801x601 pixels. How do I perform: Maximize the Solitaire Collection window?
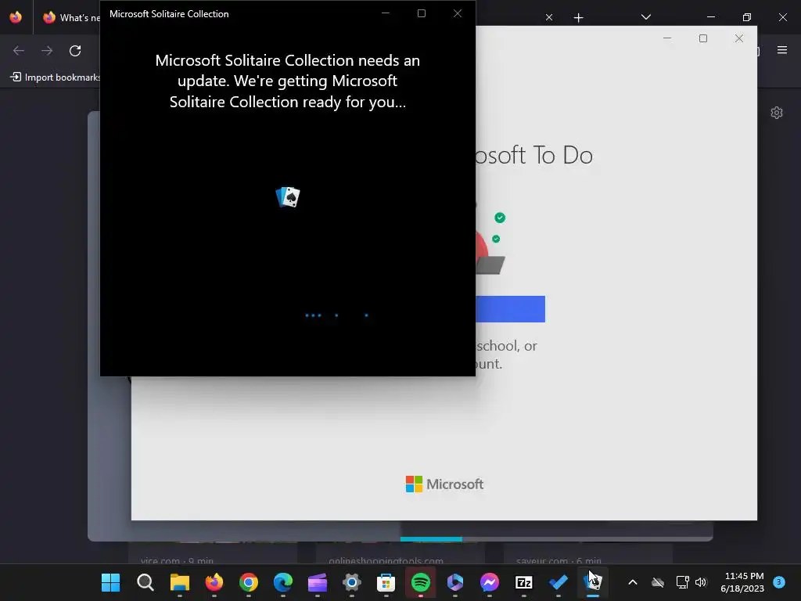[422, 13]
